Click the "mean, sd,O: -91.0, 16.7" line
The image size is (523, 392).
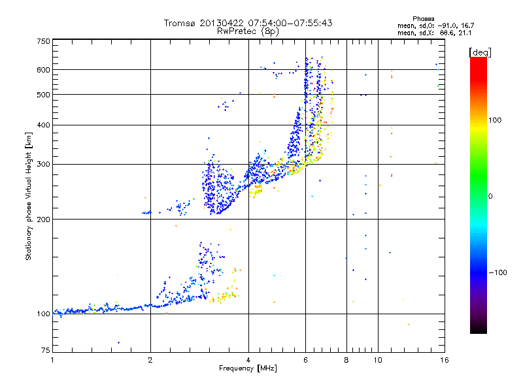tap(435, 25)
